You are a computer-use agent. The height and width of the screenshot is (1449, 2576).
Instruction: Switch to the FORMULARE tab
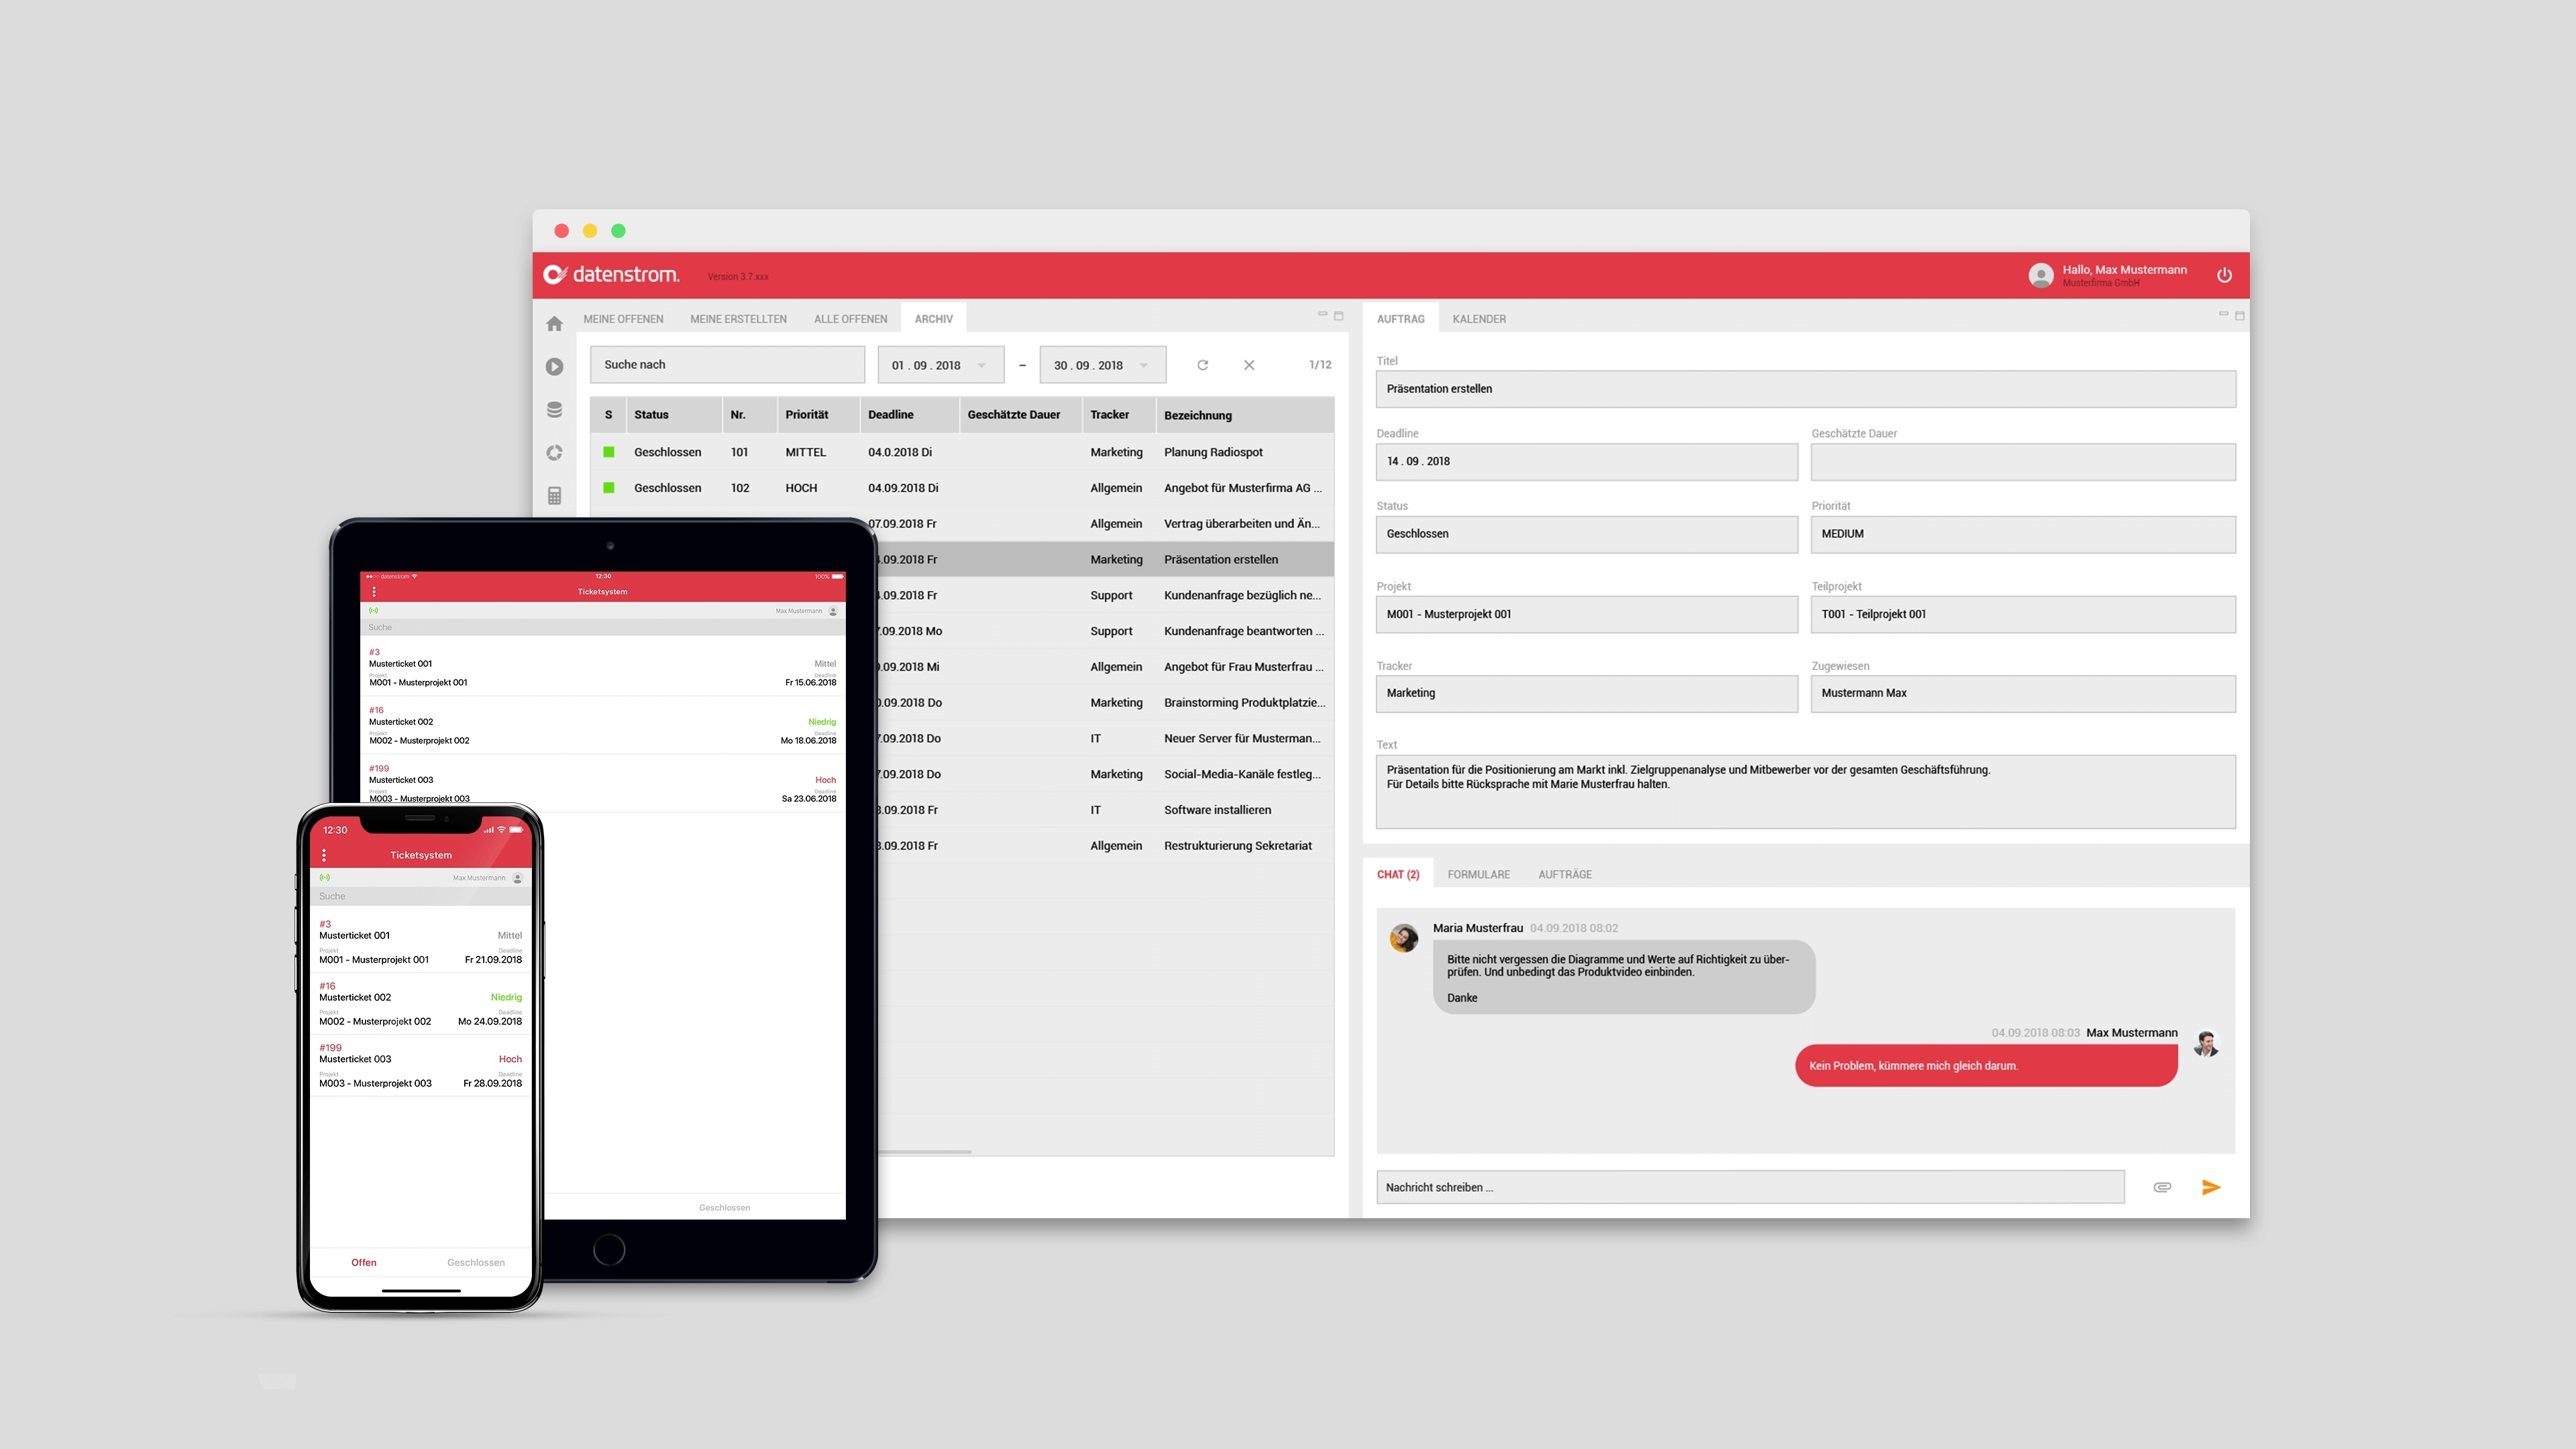(1478, 874)
